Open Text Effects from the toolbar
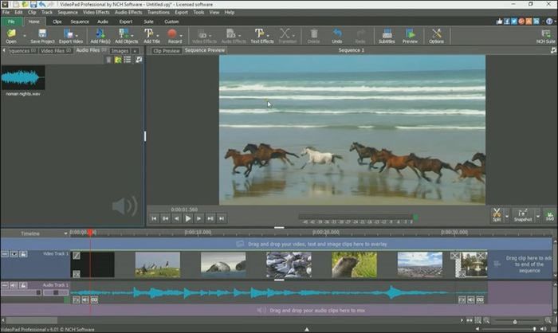This screenshot has height=333, width=558. click(x=261, y=35)
